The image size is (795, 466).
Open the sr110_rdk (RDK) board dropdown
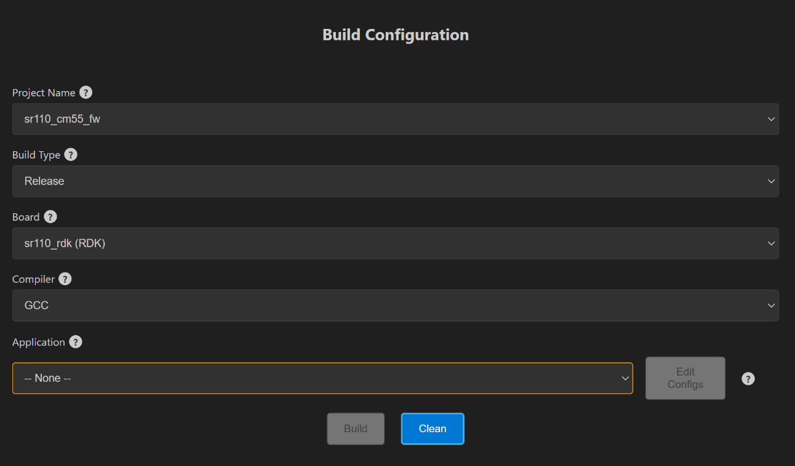(x=395, y=243)
